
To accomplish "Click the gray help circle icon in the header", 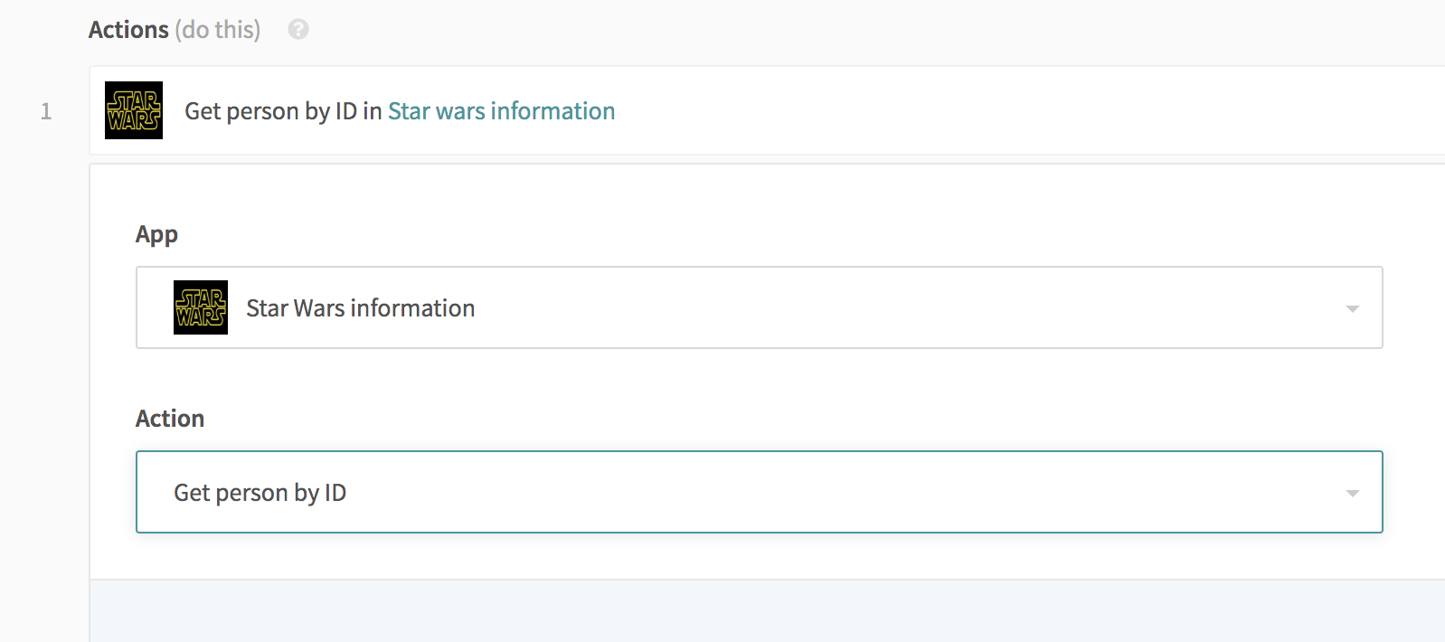I will (298, 29).
